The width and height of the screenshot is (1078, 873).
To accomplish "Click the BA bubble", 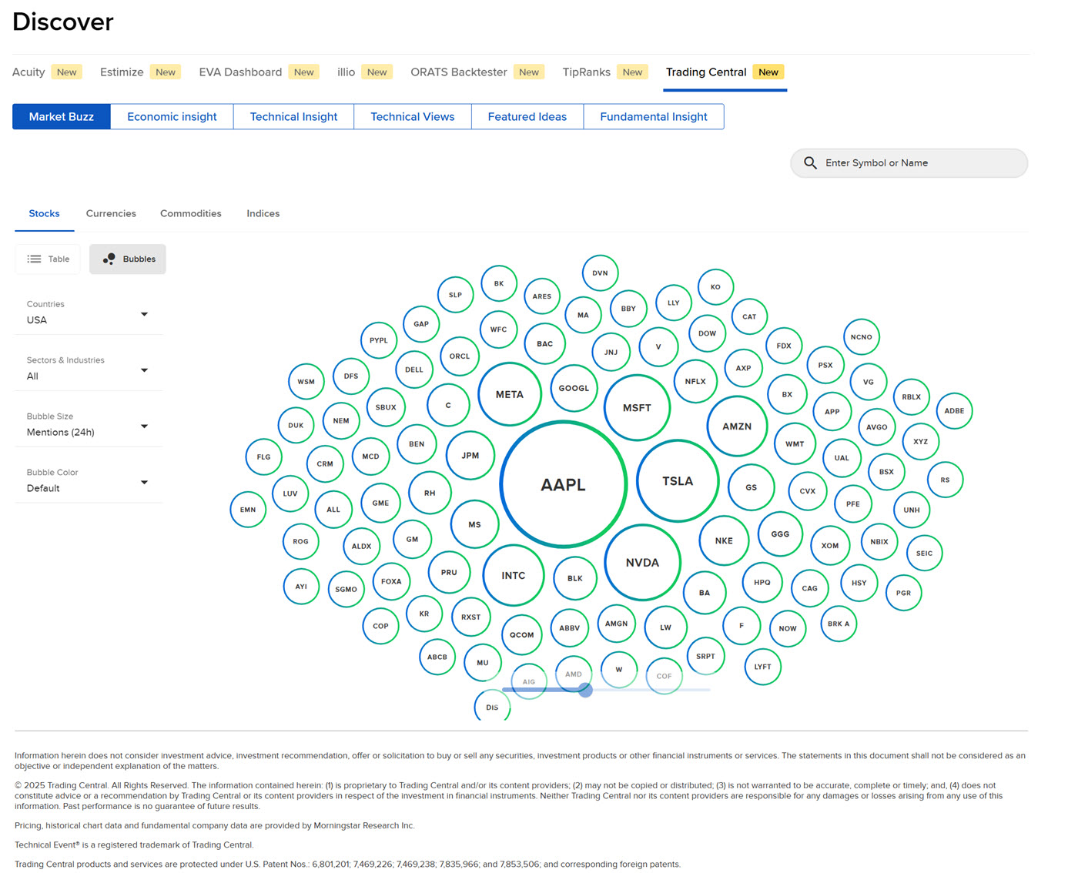I will [x=705, y=593].
